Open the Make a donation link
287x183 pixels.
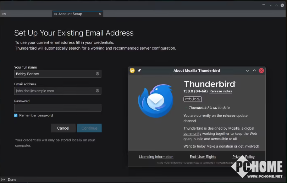pyautogui.click(x=220, y=146)
